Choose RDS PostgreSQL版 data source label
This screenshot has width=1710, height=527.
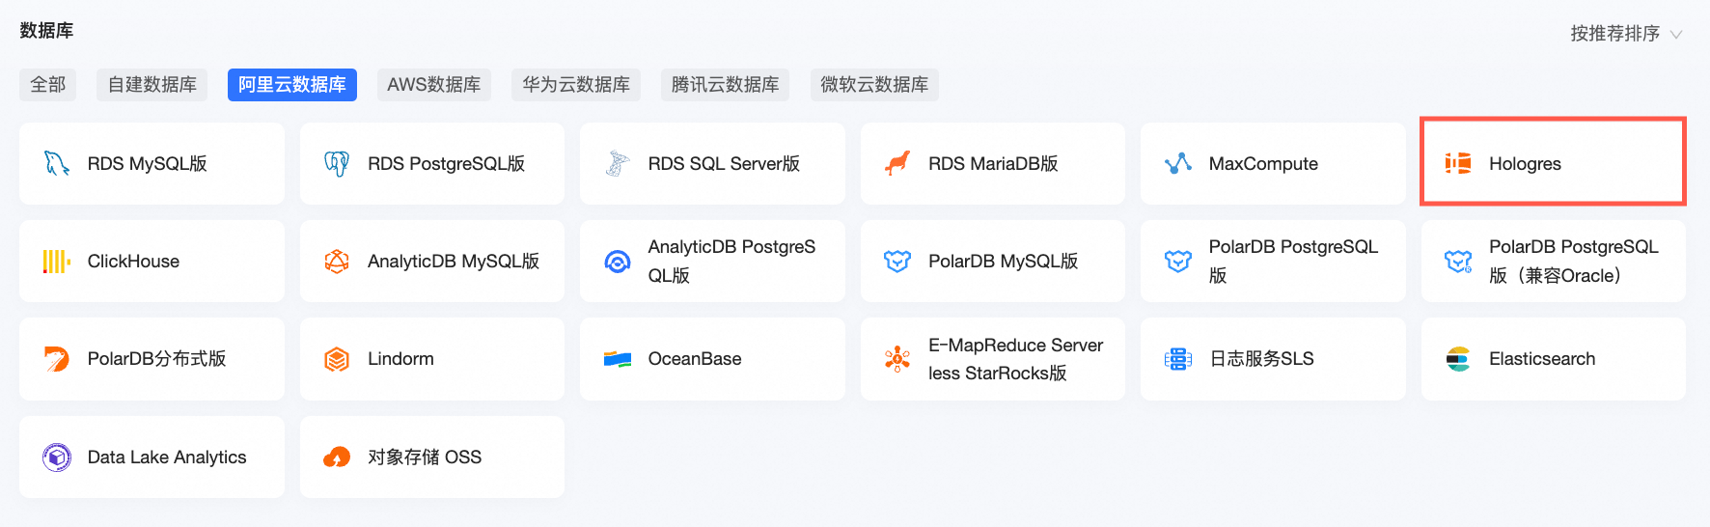447,164
